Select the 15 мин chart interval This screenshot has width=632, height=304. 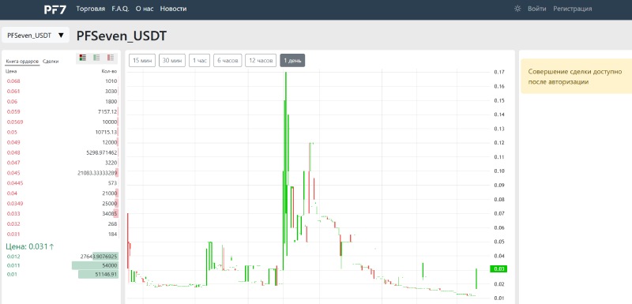(142, 60)
